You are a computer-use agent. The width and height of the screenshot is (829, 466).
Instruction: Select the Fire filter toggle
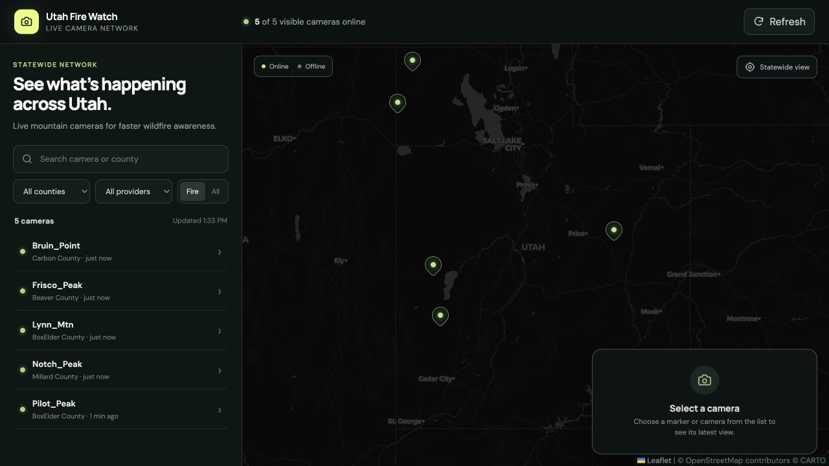192,192
